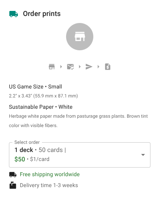
Task: Open the Select order dropdown arrow
Action: (x=143, y=155)
